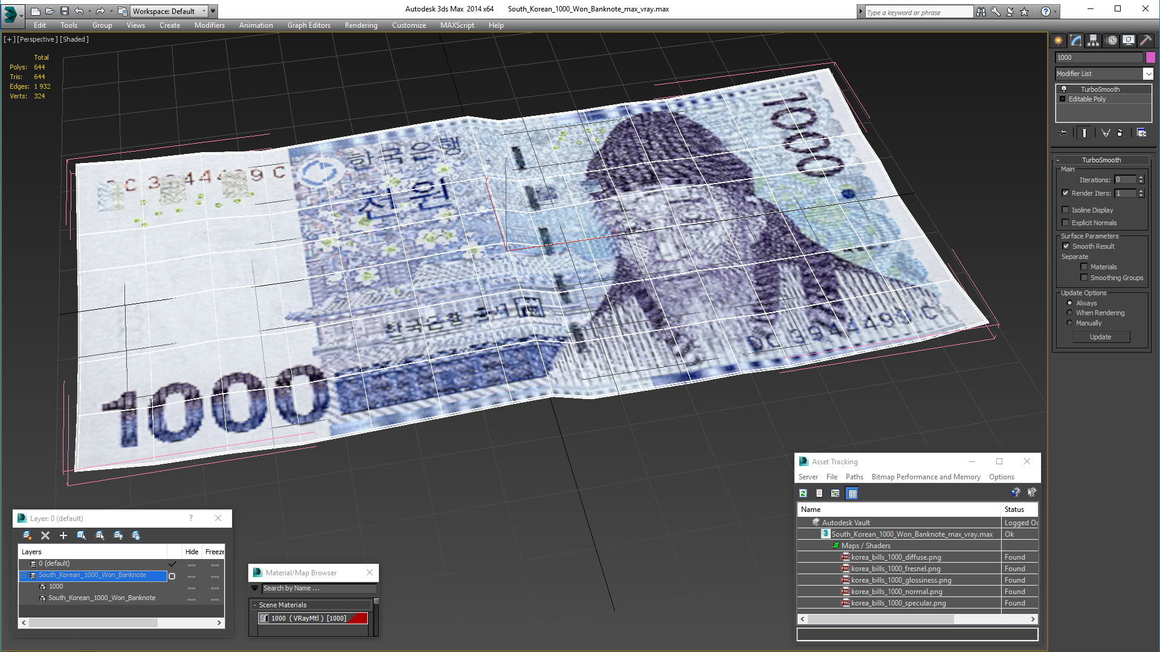This screenshot has width=1160, height=652.
Task: Open the Modify command panel tab
Action: (1076, 40)
